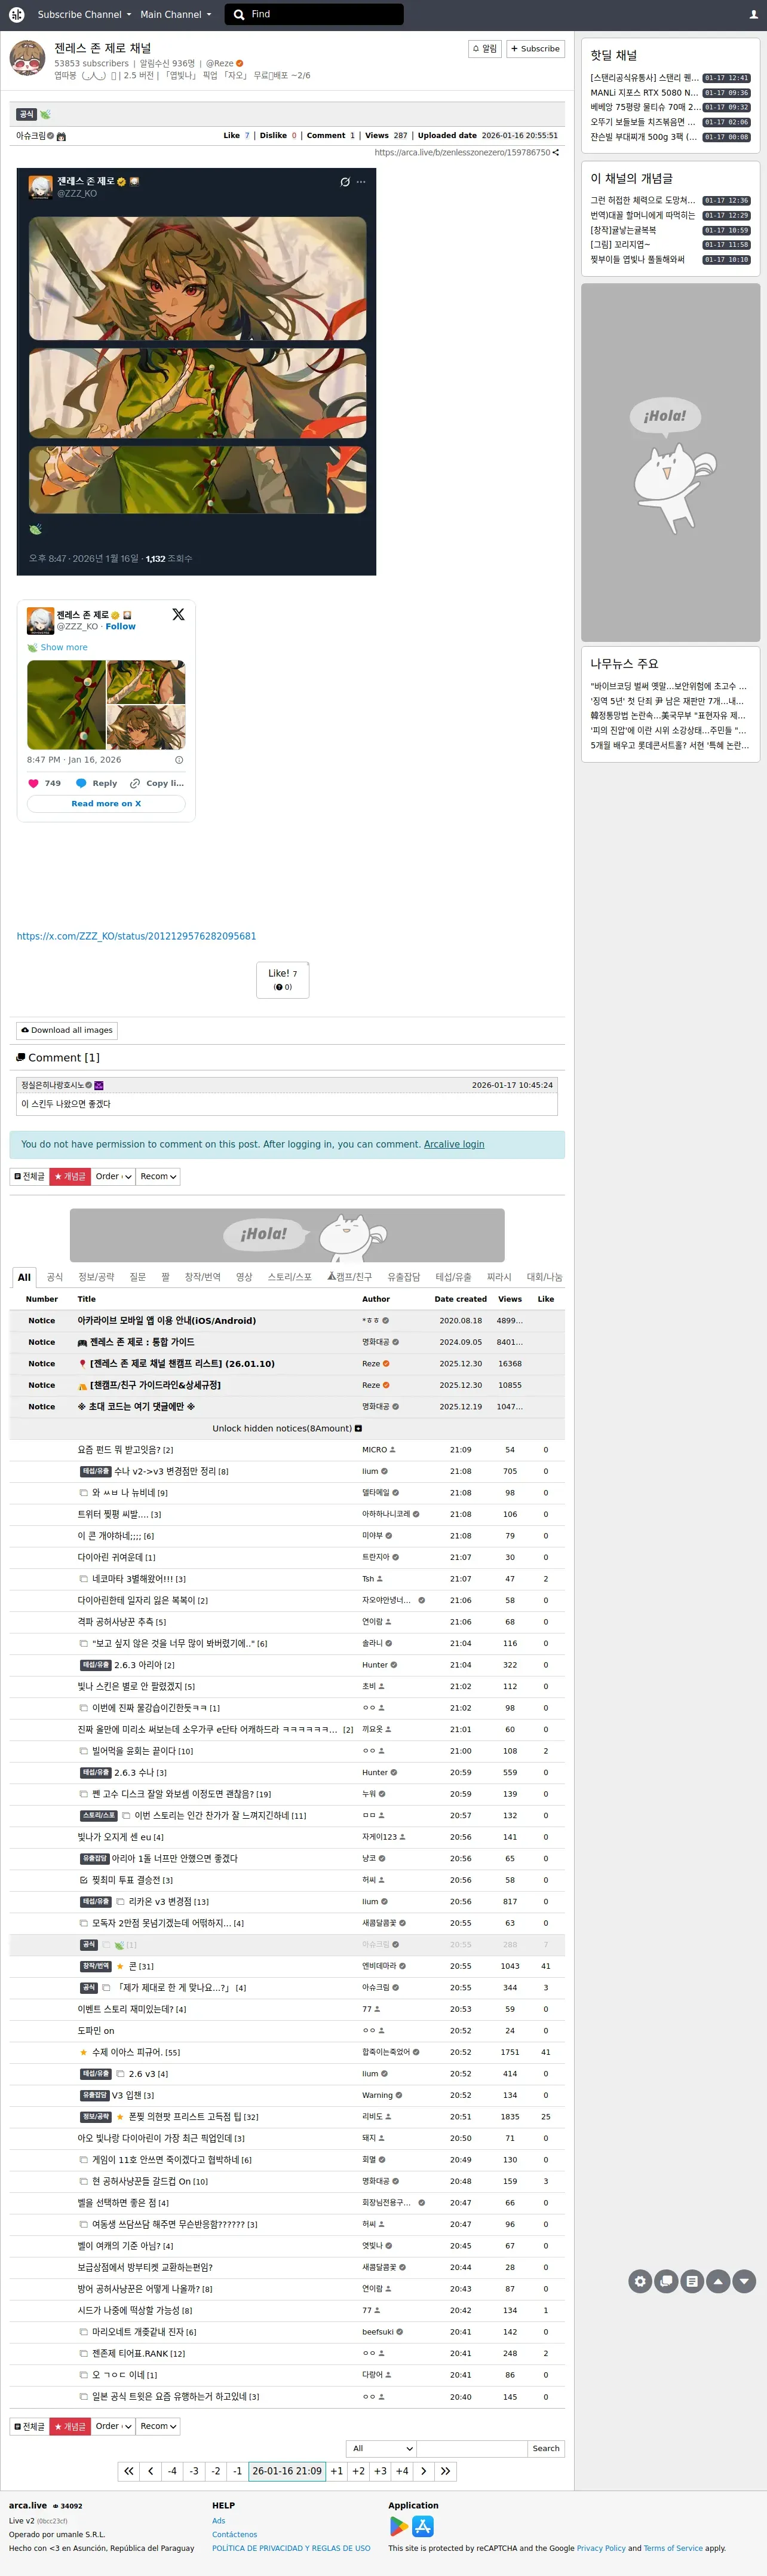This screenshot has width=767, height=2576.
Task: Select the All category tab
Action: point(24,1277)
